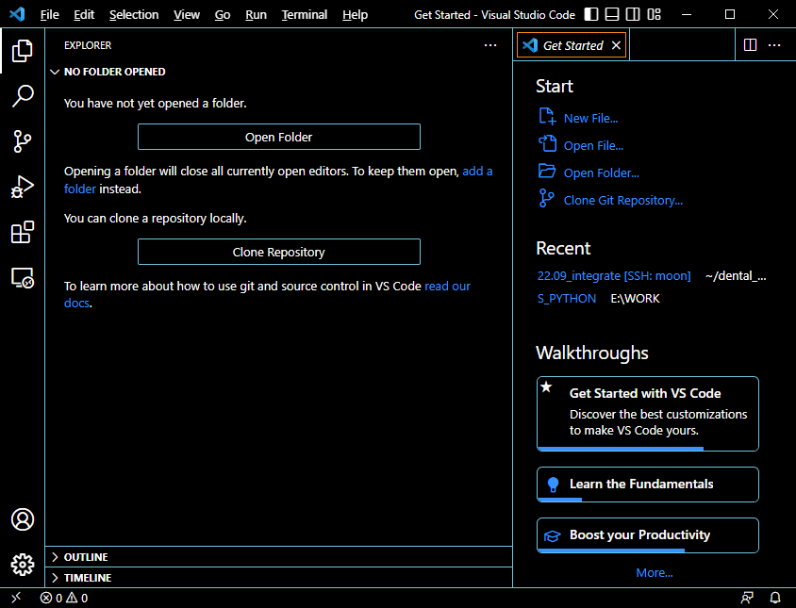This screenshot has height=608, width=796.
Task: Click the Open Folder... link under Start
Action: [602, 173]
